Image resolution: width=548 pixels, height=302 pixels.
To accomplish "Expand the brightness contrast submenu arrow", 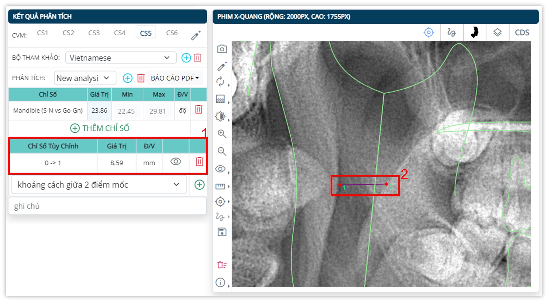I will point(229,120).
